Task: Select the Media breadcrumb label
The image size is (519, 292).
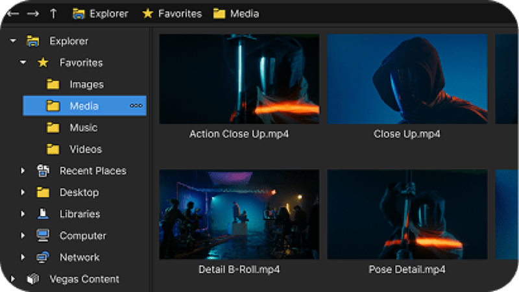Action: (x=245, y=14)
